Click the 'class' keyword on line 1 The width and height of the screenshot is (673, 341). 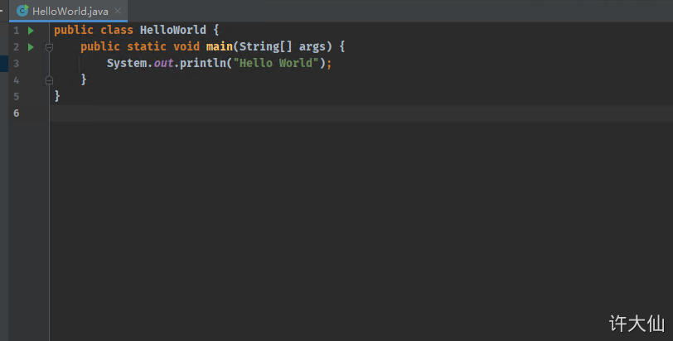point(117,30)
